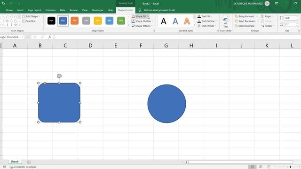This screenshot has height=169, width=301.
Task: Expand the Shape Styles gallery More arrow
Action: (128, 25)
